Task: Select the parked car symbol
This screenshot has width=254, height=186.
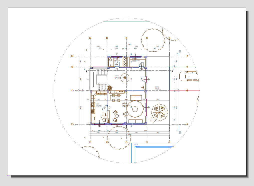Action: [x=189, y=76]
